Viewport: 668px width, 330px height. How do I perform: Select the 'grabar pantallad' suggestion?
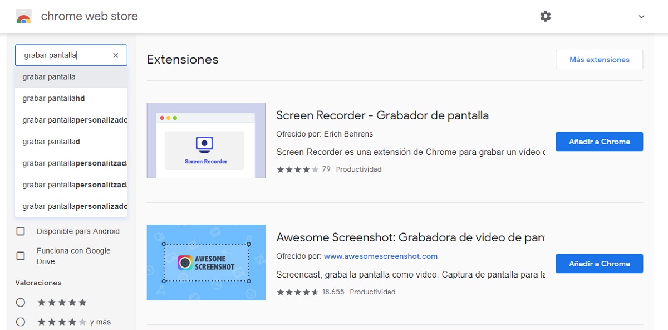click(51, 142)
